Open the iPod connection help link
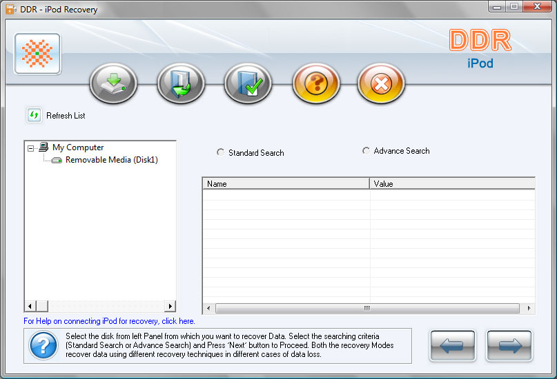 [x=109, y=321]
